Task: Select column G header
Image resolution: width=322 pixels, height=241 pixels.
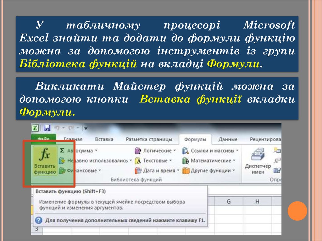Action: (x=229, y=202)
